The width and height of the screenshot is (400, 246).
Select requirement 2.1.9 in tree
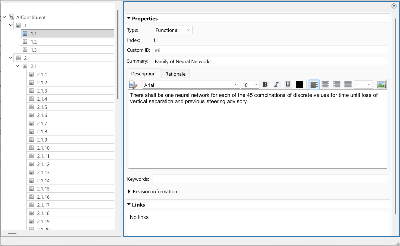click(x=71, y=140)
